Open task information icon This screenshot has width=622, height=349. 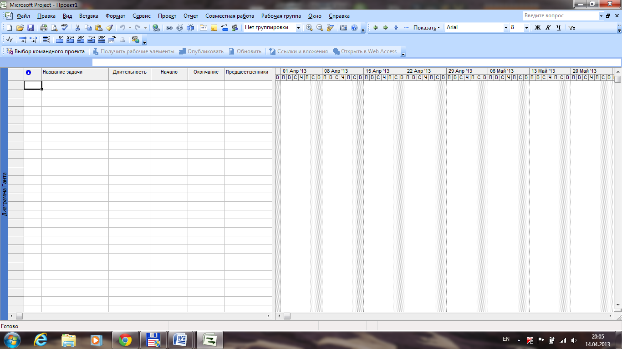click(x=203, y=28)
